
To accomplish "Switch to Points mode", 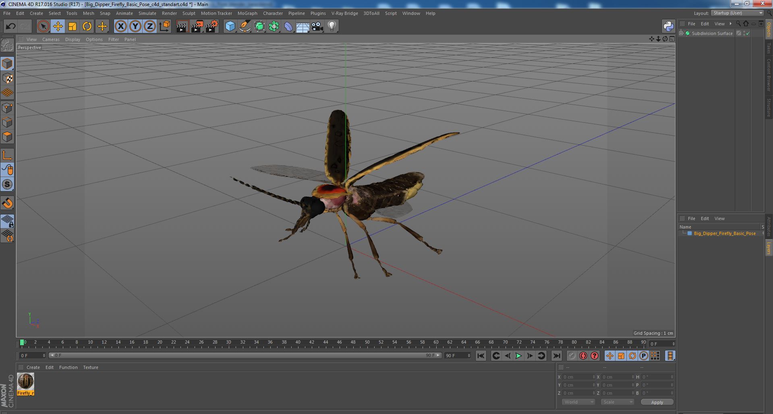I will pos(7,108).
